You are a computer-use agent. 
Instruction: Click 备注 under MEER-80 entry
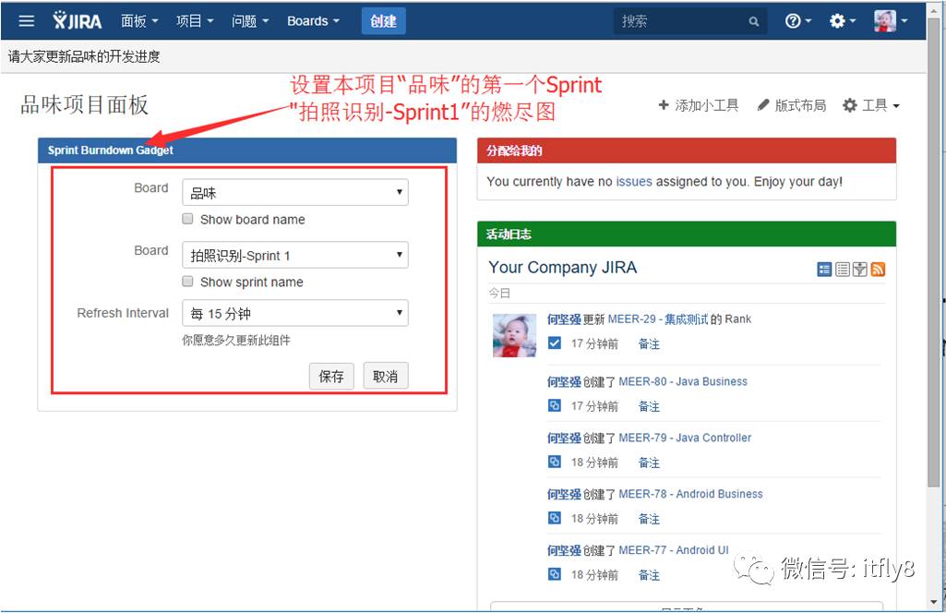pos(649,406)
